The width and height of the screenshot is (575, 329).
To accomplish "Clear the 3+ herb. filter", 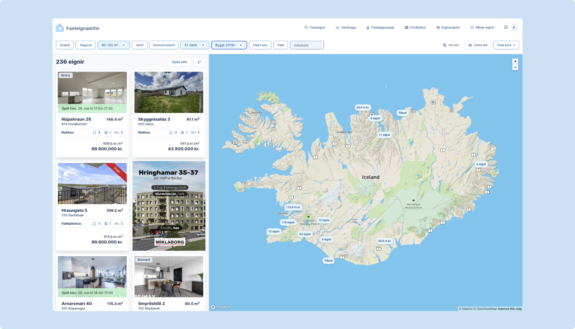I will click(x=203, y=45).
